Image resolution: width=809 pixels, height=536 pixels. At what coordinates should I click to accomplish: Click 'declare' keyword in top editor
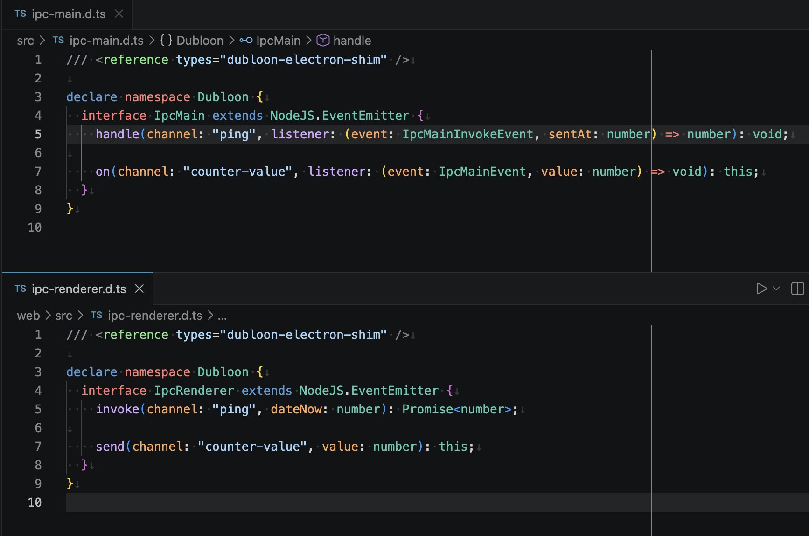[92, 97]
